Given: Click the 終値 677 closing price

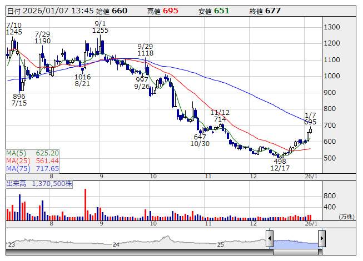Looking at the screenshot, I should (265, 11).
